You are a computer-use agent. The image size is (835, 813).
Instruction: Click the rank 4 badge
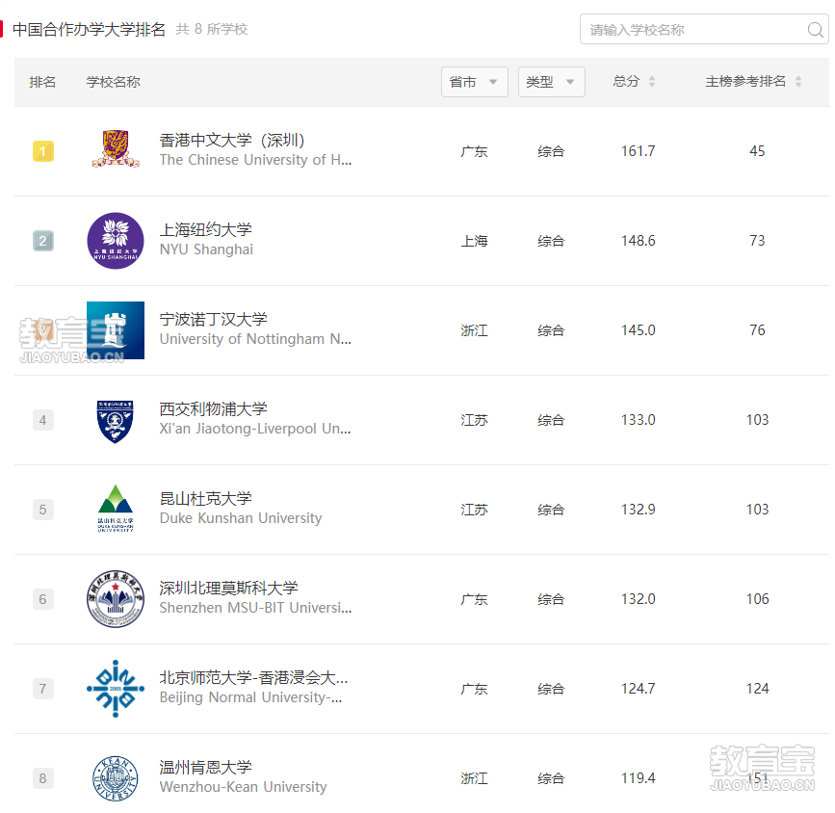coord(43,420)
